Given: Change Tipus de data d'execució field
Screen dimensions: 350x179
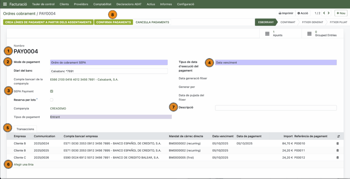Looking at the screenshot, I should pyautogui.click(x=275, y=62).
